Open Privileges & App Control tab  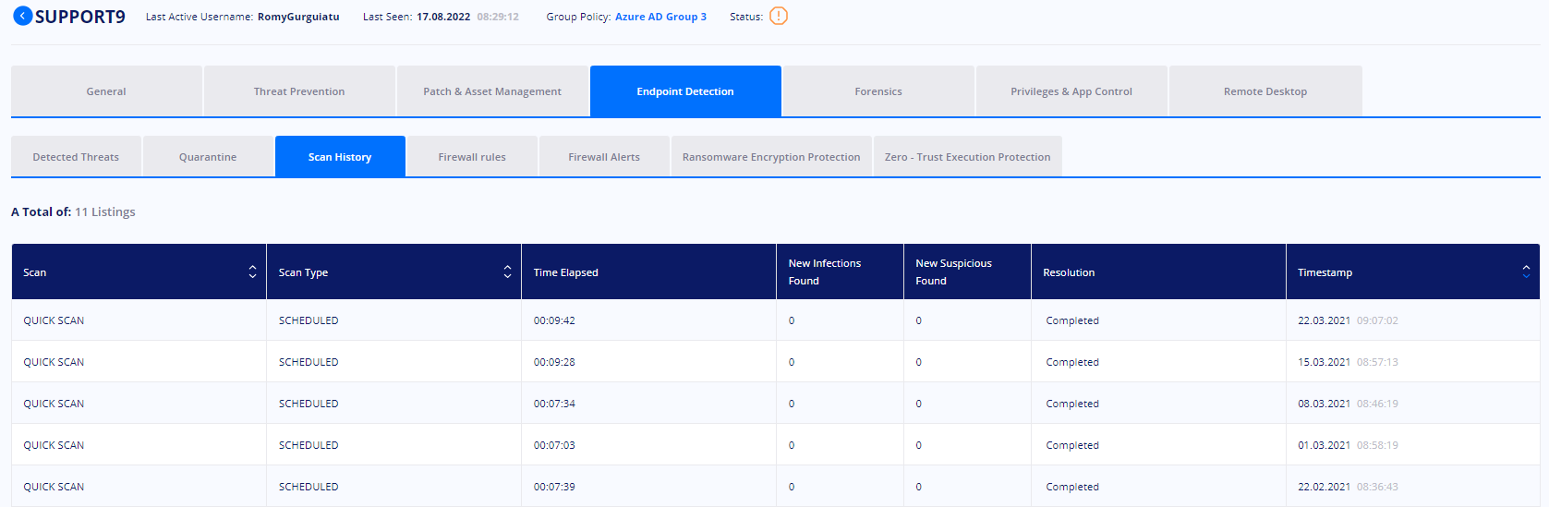1071,91
